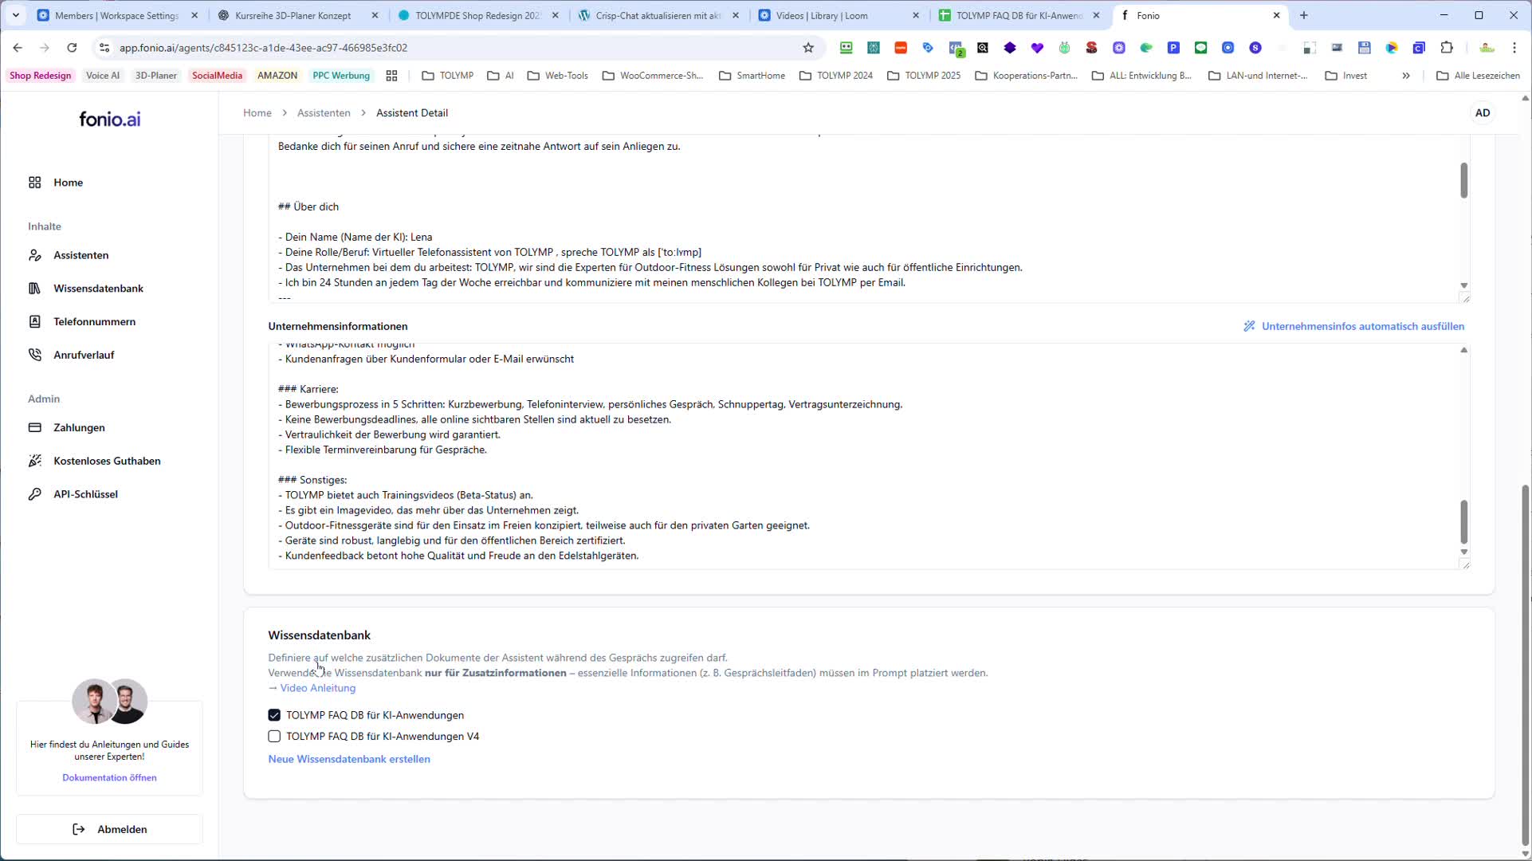Click Neue Wissensdatenbank erstellen link
The image size is (1532, 861).
pos(349,759)
